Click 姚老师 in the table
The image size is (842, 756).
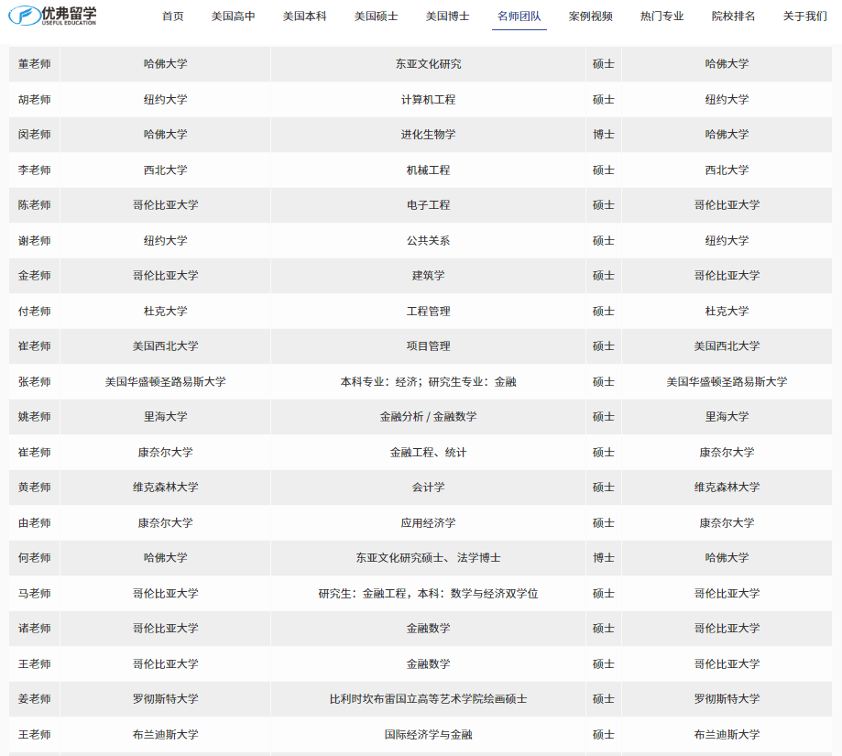tap(35, 417)
